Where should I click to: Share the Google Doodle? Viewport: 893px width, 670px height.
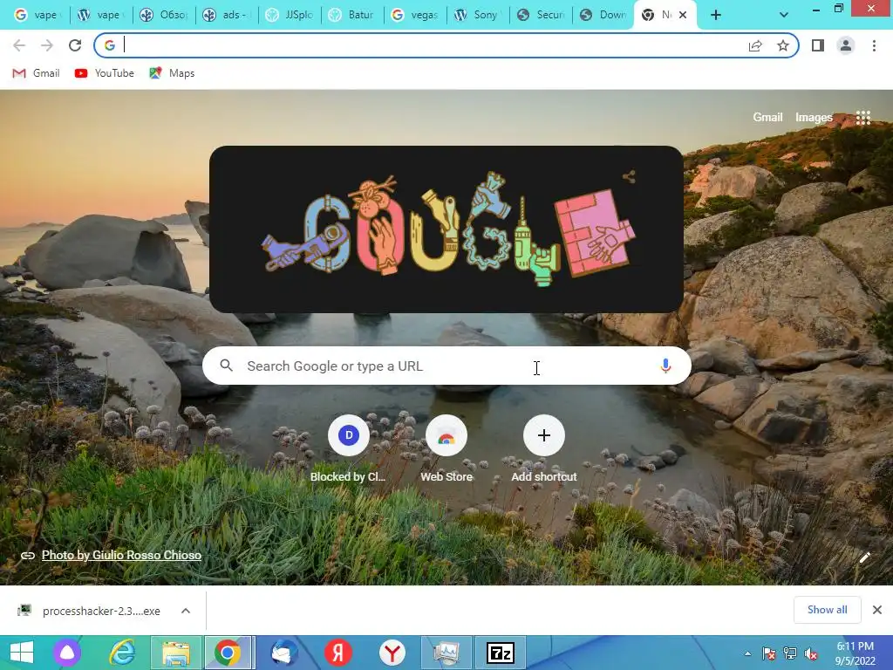click(x=629, y=176)
